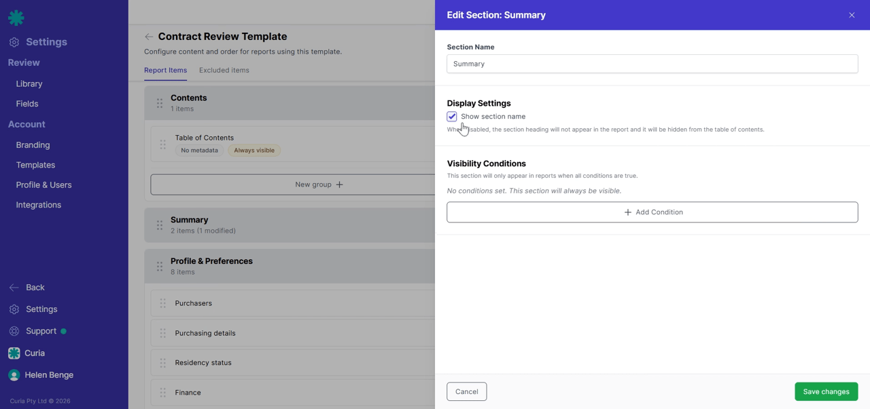870x409 pixels.
Task: Close the Edit Section panel with X
Action: (852, 15)
